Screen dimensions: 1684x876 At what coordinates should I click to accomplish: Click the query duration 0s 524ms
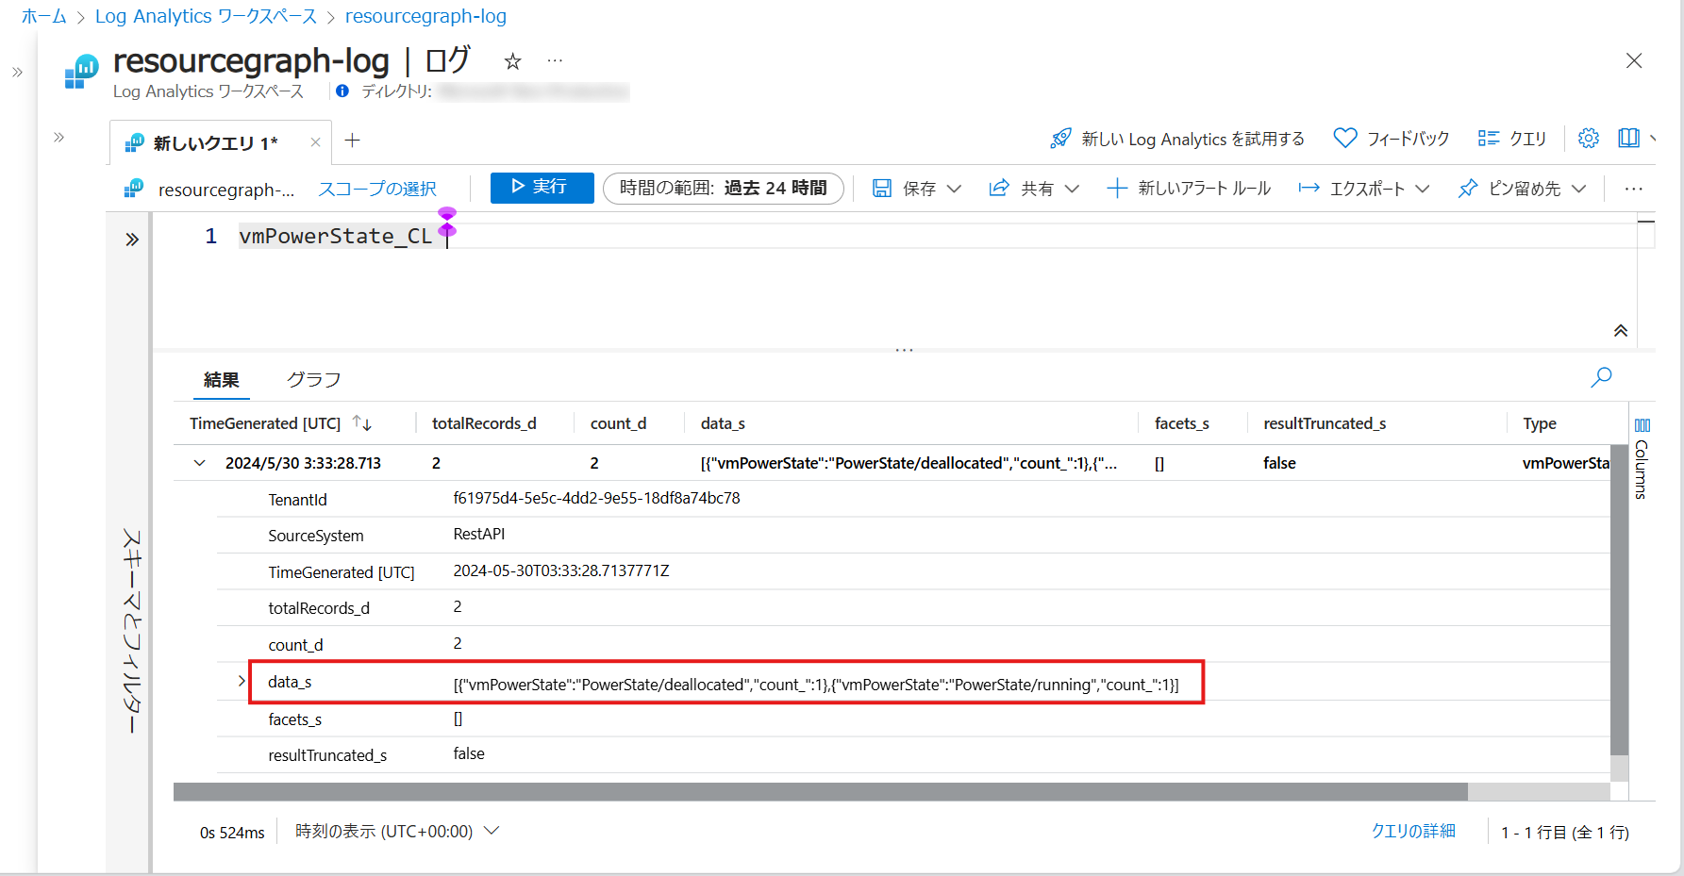pyautogui.click(x=232, y=833)
